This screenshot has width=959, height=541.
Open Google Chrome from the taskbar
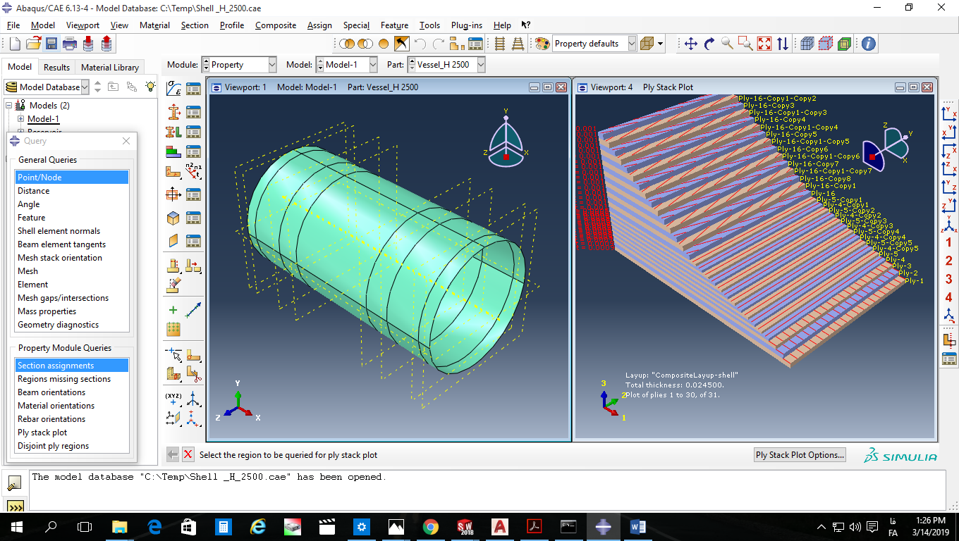430,526
